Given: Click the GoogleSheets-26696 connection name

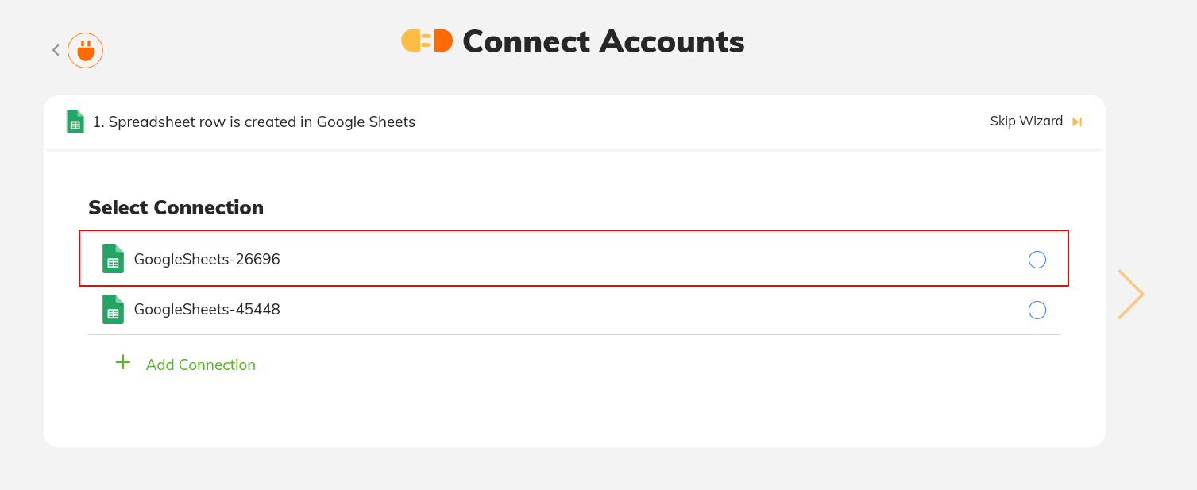Looking at the screenshot, I should (x=207, y=259).
